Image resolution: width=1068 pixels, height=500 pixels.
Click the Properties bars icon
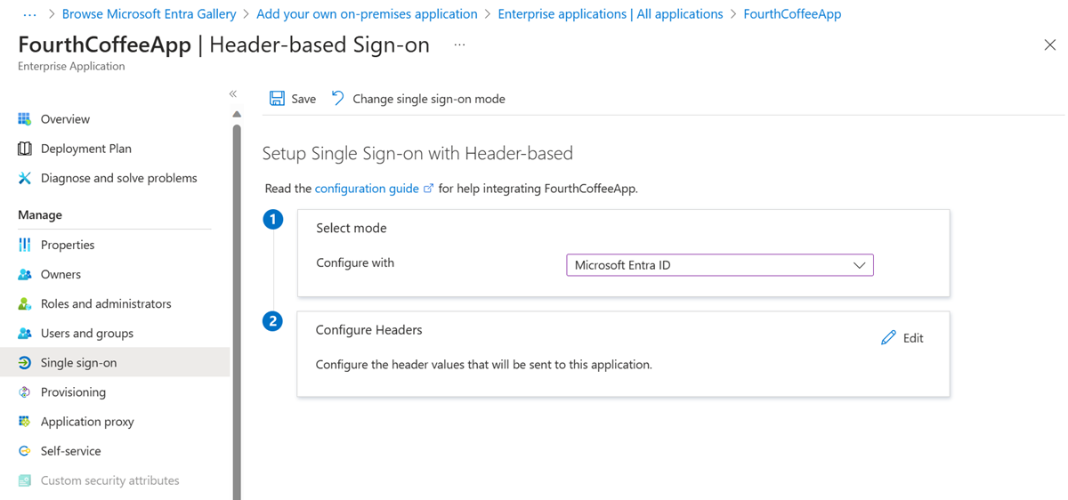click(x=25, y=245)
